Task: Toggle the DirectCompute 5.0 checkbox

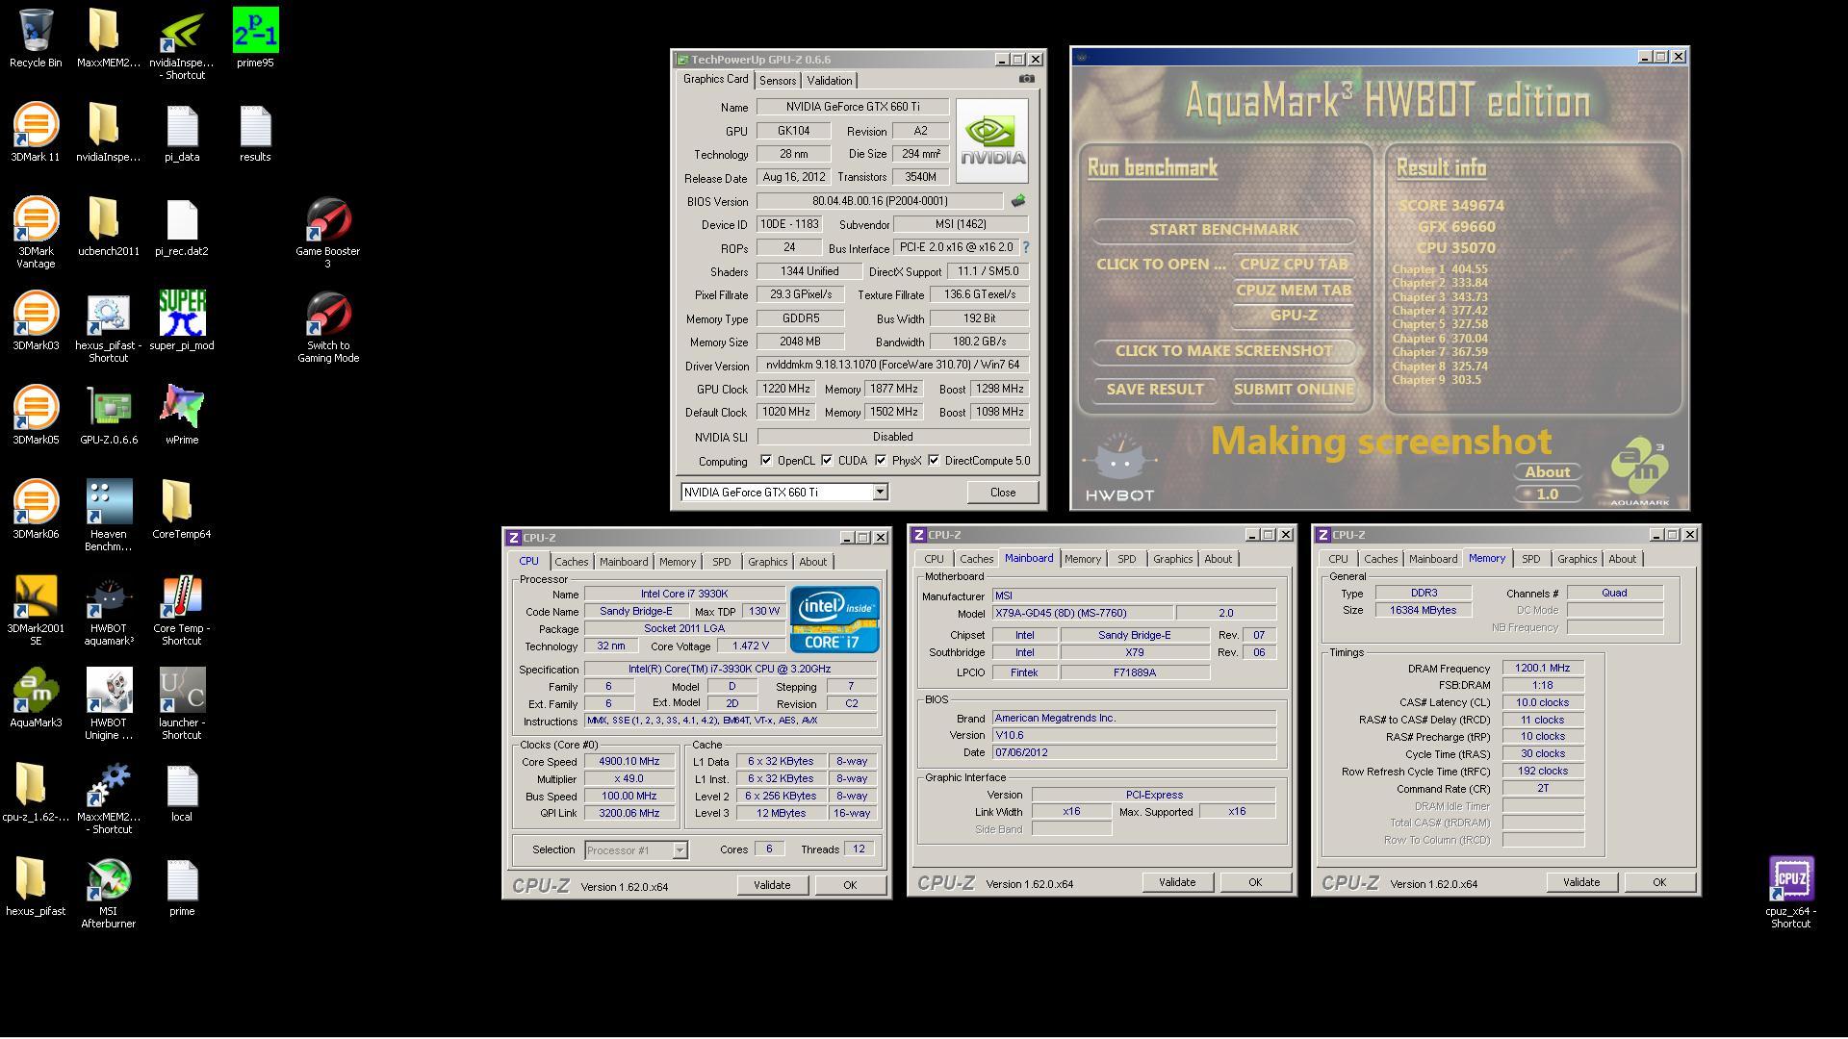Action: pos(934,461)
